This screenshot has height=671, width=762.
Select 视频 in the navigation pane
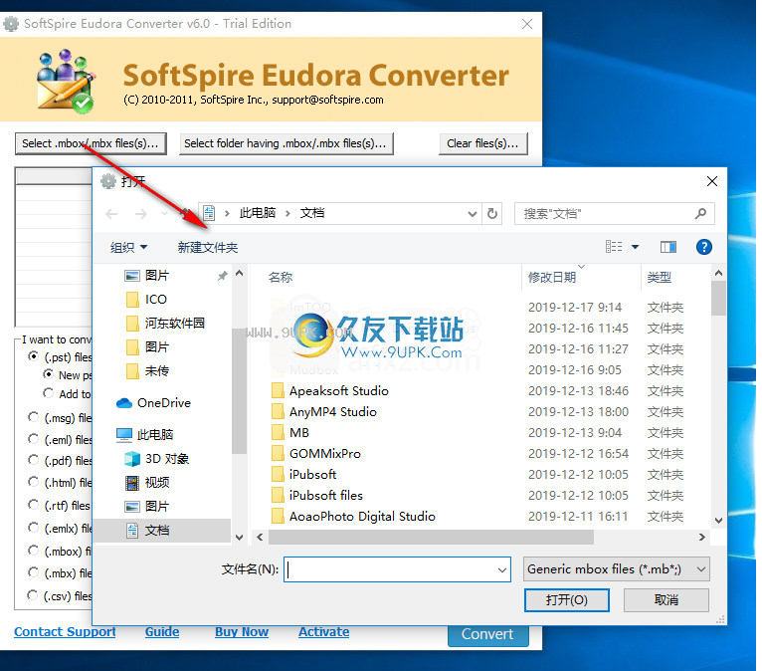(147, 482)
